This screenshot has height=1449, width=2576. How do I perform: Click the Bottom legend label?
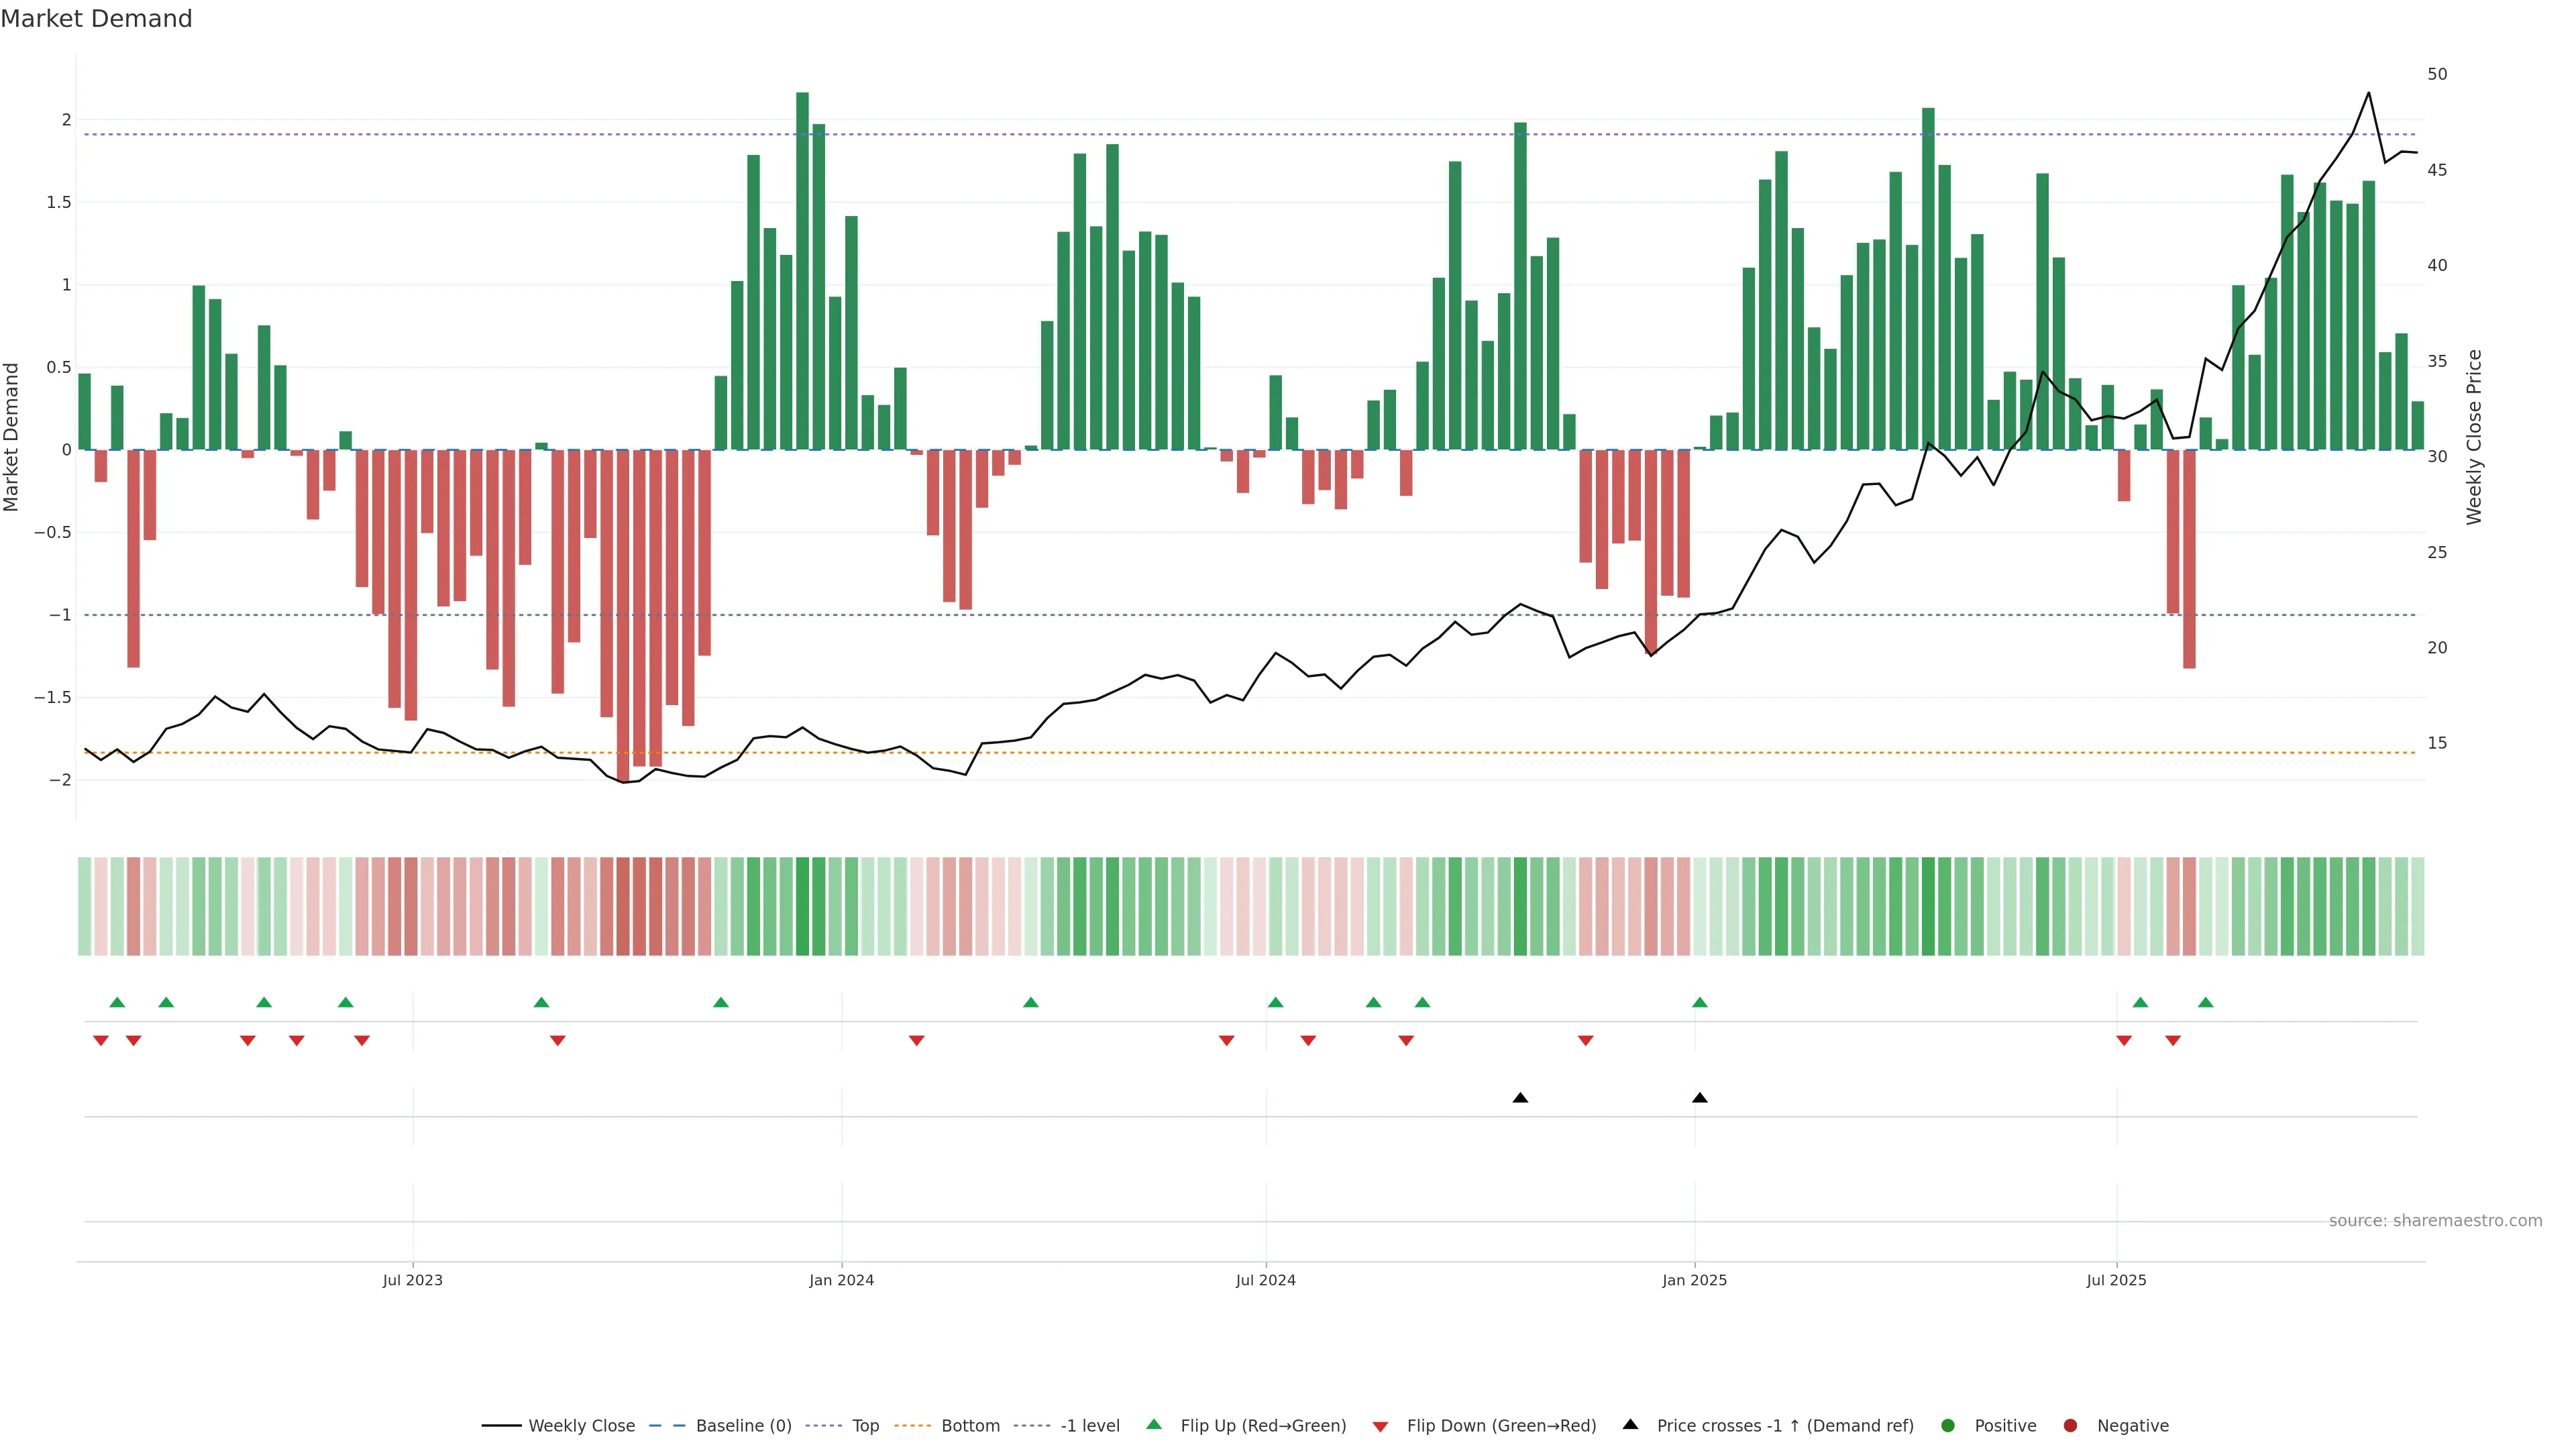coord(970,1425)
